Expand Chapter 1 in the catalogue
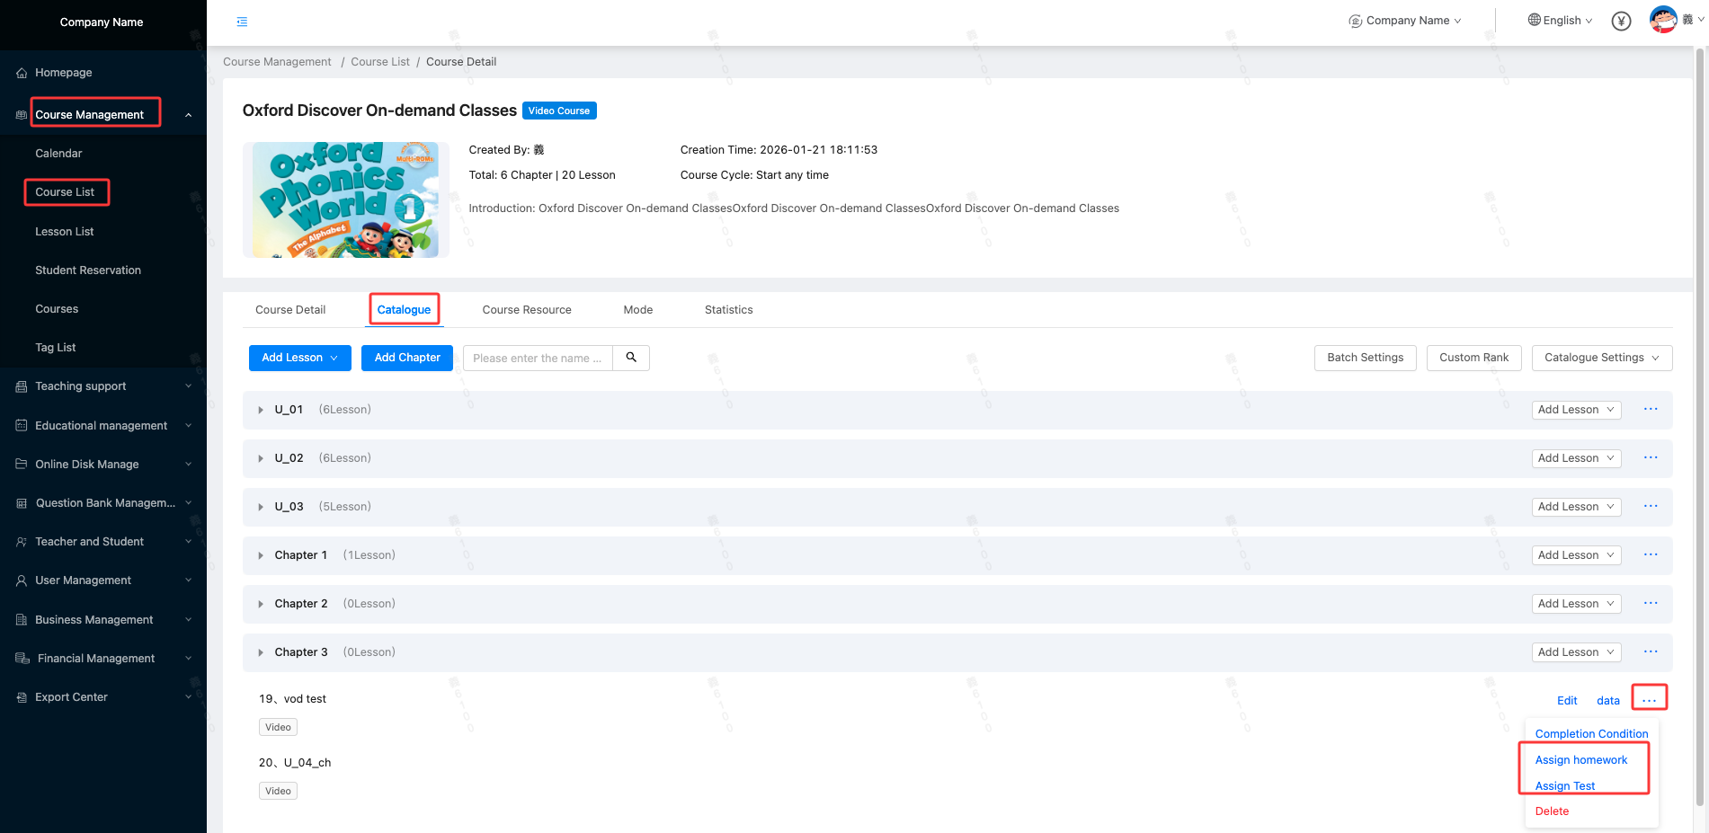The height and width of the screenshot is (833, 1709). pyautogui.click(x=261, y=555)
